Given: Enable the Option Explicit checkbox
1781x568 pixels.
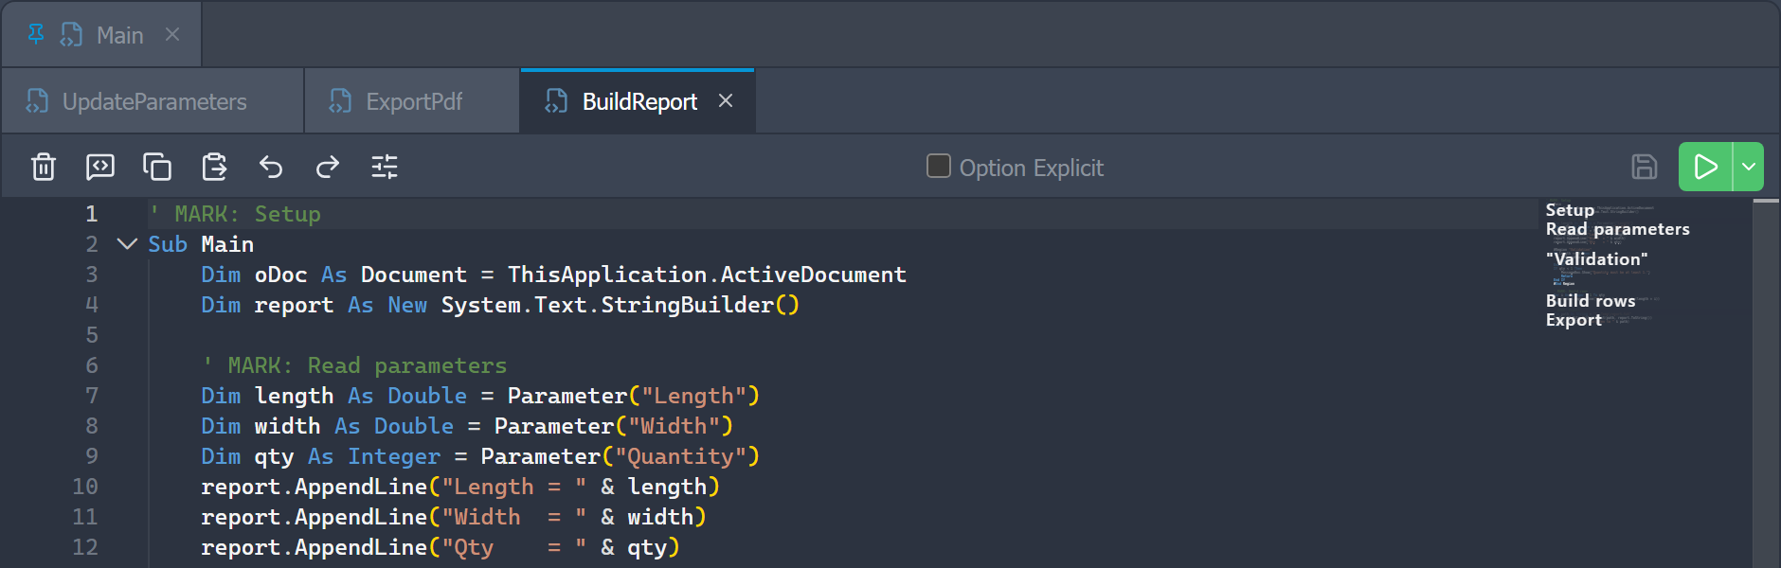Looking at the screenshot, I should click(x=938, y=166).
